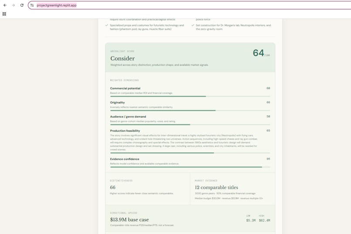This screenshot has height=234, width=351.
Task: Click the "Weighted across story distinction" description
Action: [x=159, y=65]
